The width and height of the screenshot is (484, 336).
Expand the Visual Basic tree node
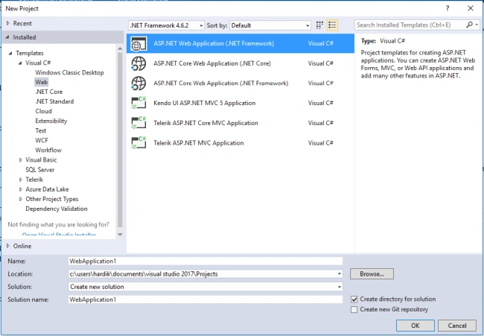click(21, 160)
